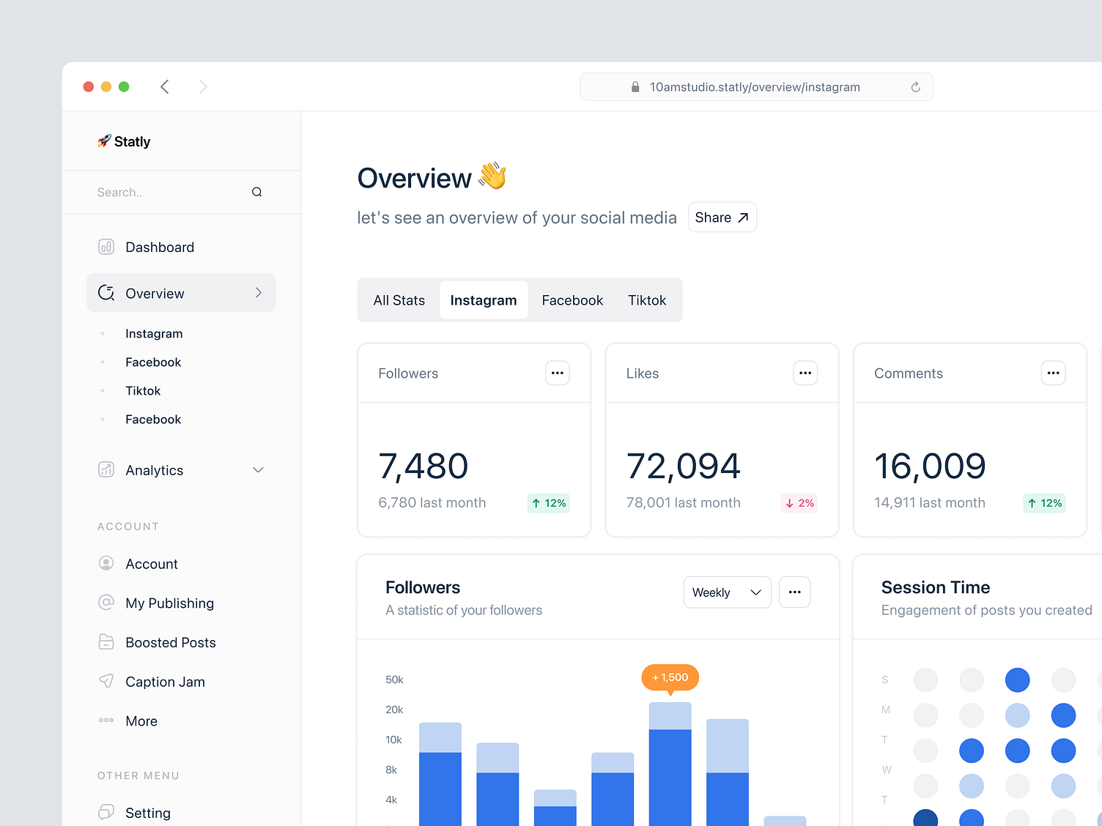The width and height of the screenshot is (1102, 826).
Task: Click the Account profile icon
Action: pyautogui.click(x=106, y=563)
